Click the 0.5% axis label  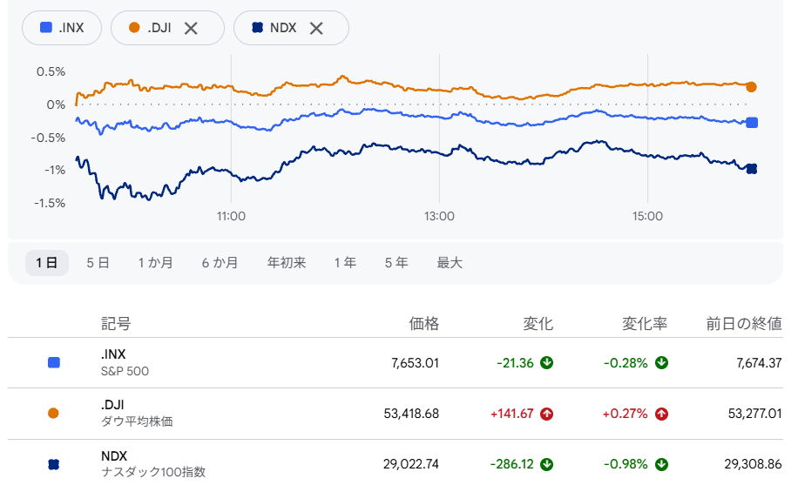coord(51,71)
